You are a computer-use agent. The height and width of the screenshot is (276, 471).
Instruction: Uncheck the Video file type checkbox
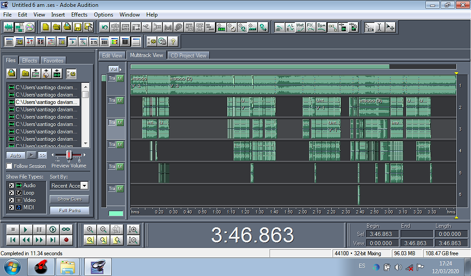tap(11, 200)
